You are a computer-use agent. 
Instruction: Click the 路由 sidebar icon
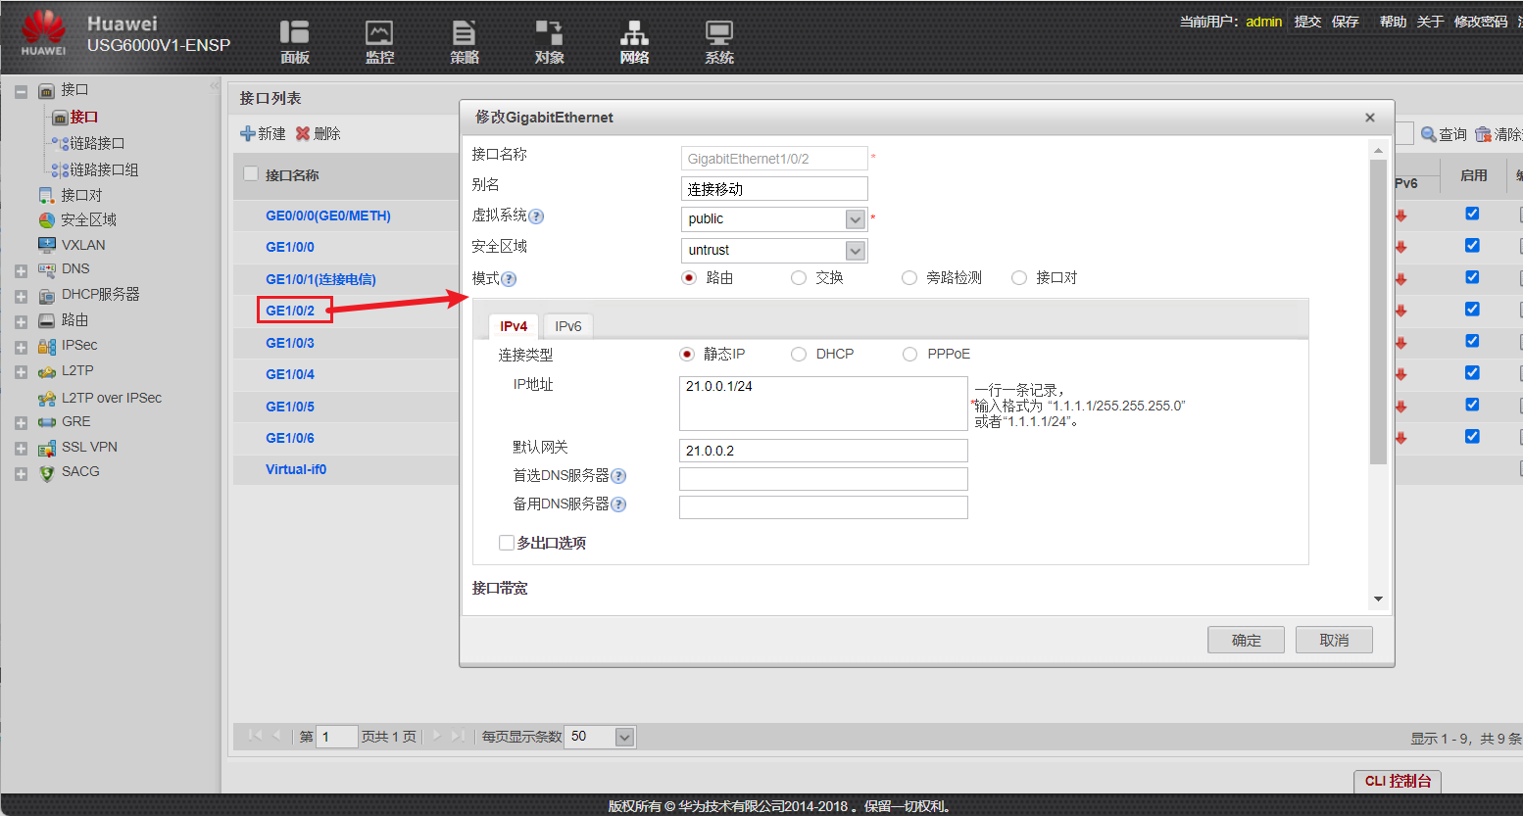(x=46, y=320)
